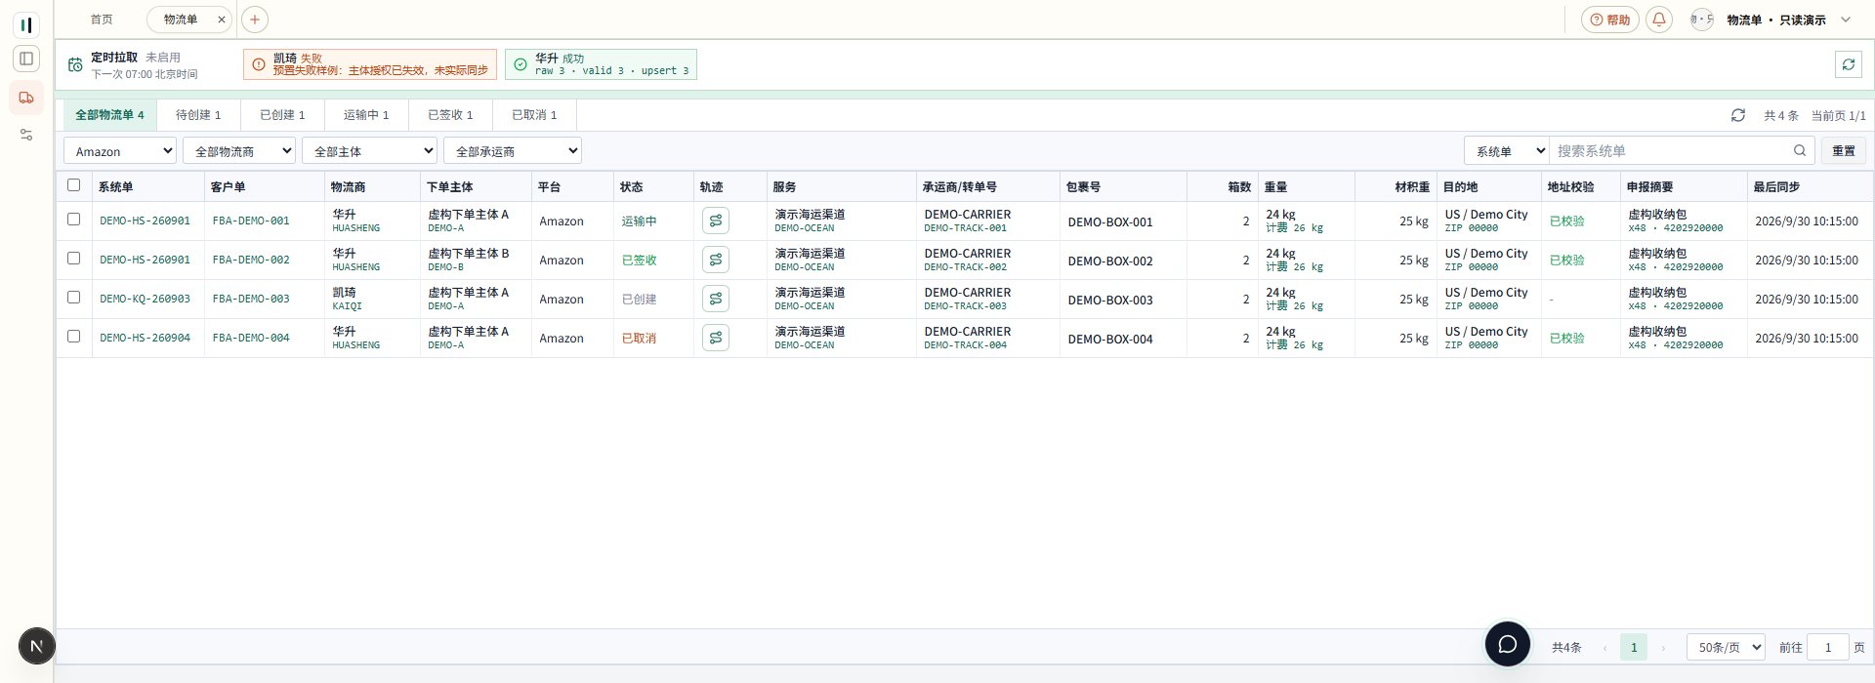The height and width of the screenshot is (683, 1875).
Task: Open tracking for DEMO-BOX-001 row
Action: tap(716, 221)
